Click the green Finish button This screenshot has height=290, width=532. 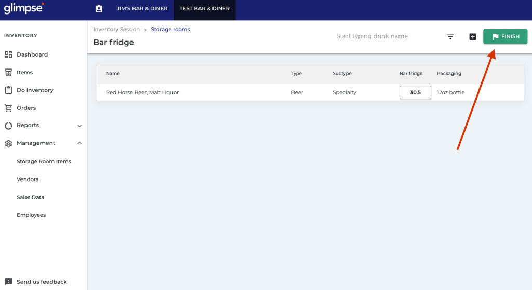[x=505, y=37]
